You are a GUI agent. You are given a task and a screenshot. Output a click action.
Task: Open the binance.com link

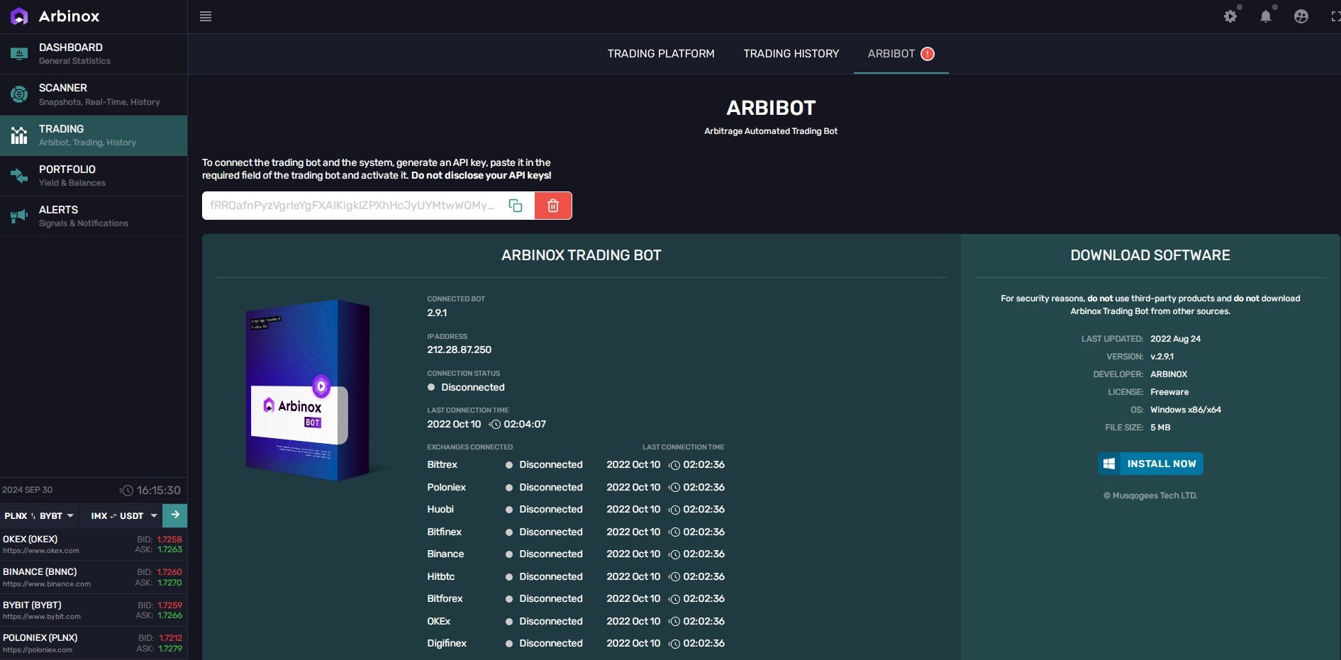pyautogui.click(x=47, y=584)
